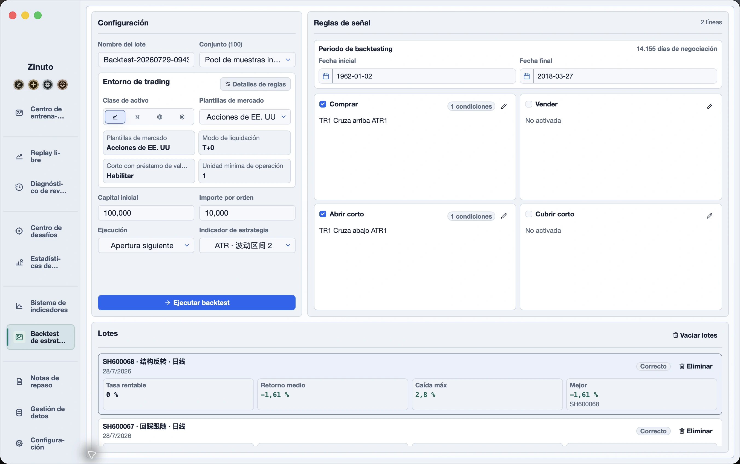The height and width of the screenshot is (464, 740).
Task: Open calendar for Fecha final
Action: (x=527, y=76)
